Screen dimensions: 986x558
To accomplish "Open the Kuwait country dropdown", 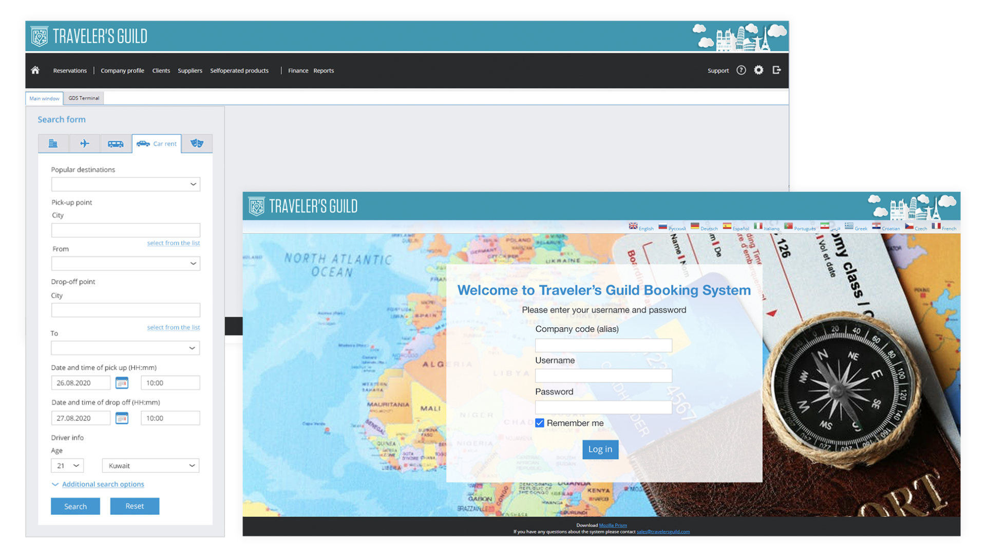I will [x=150, y=466].
